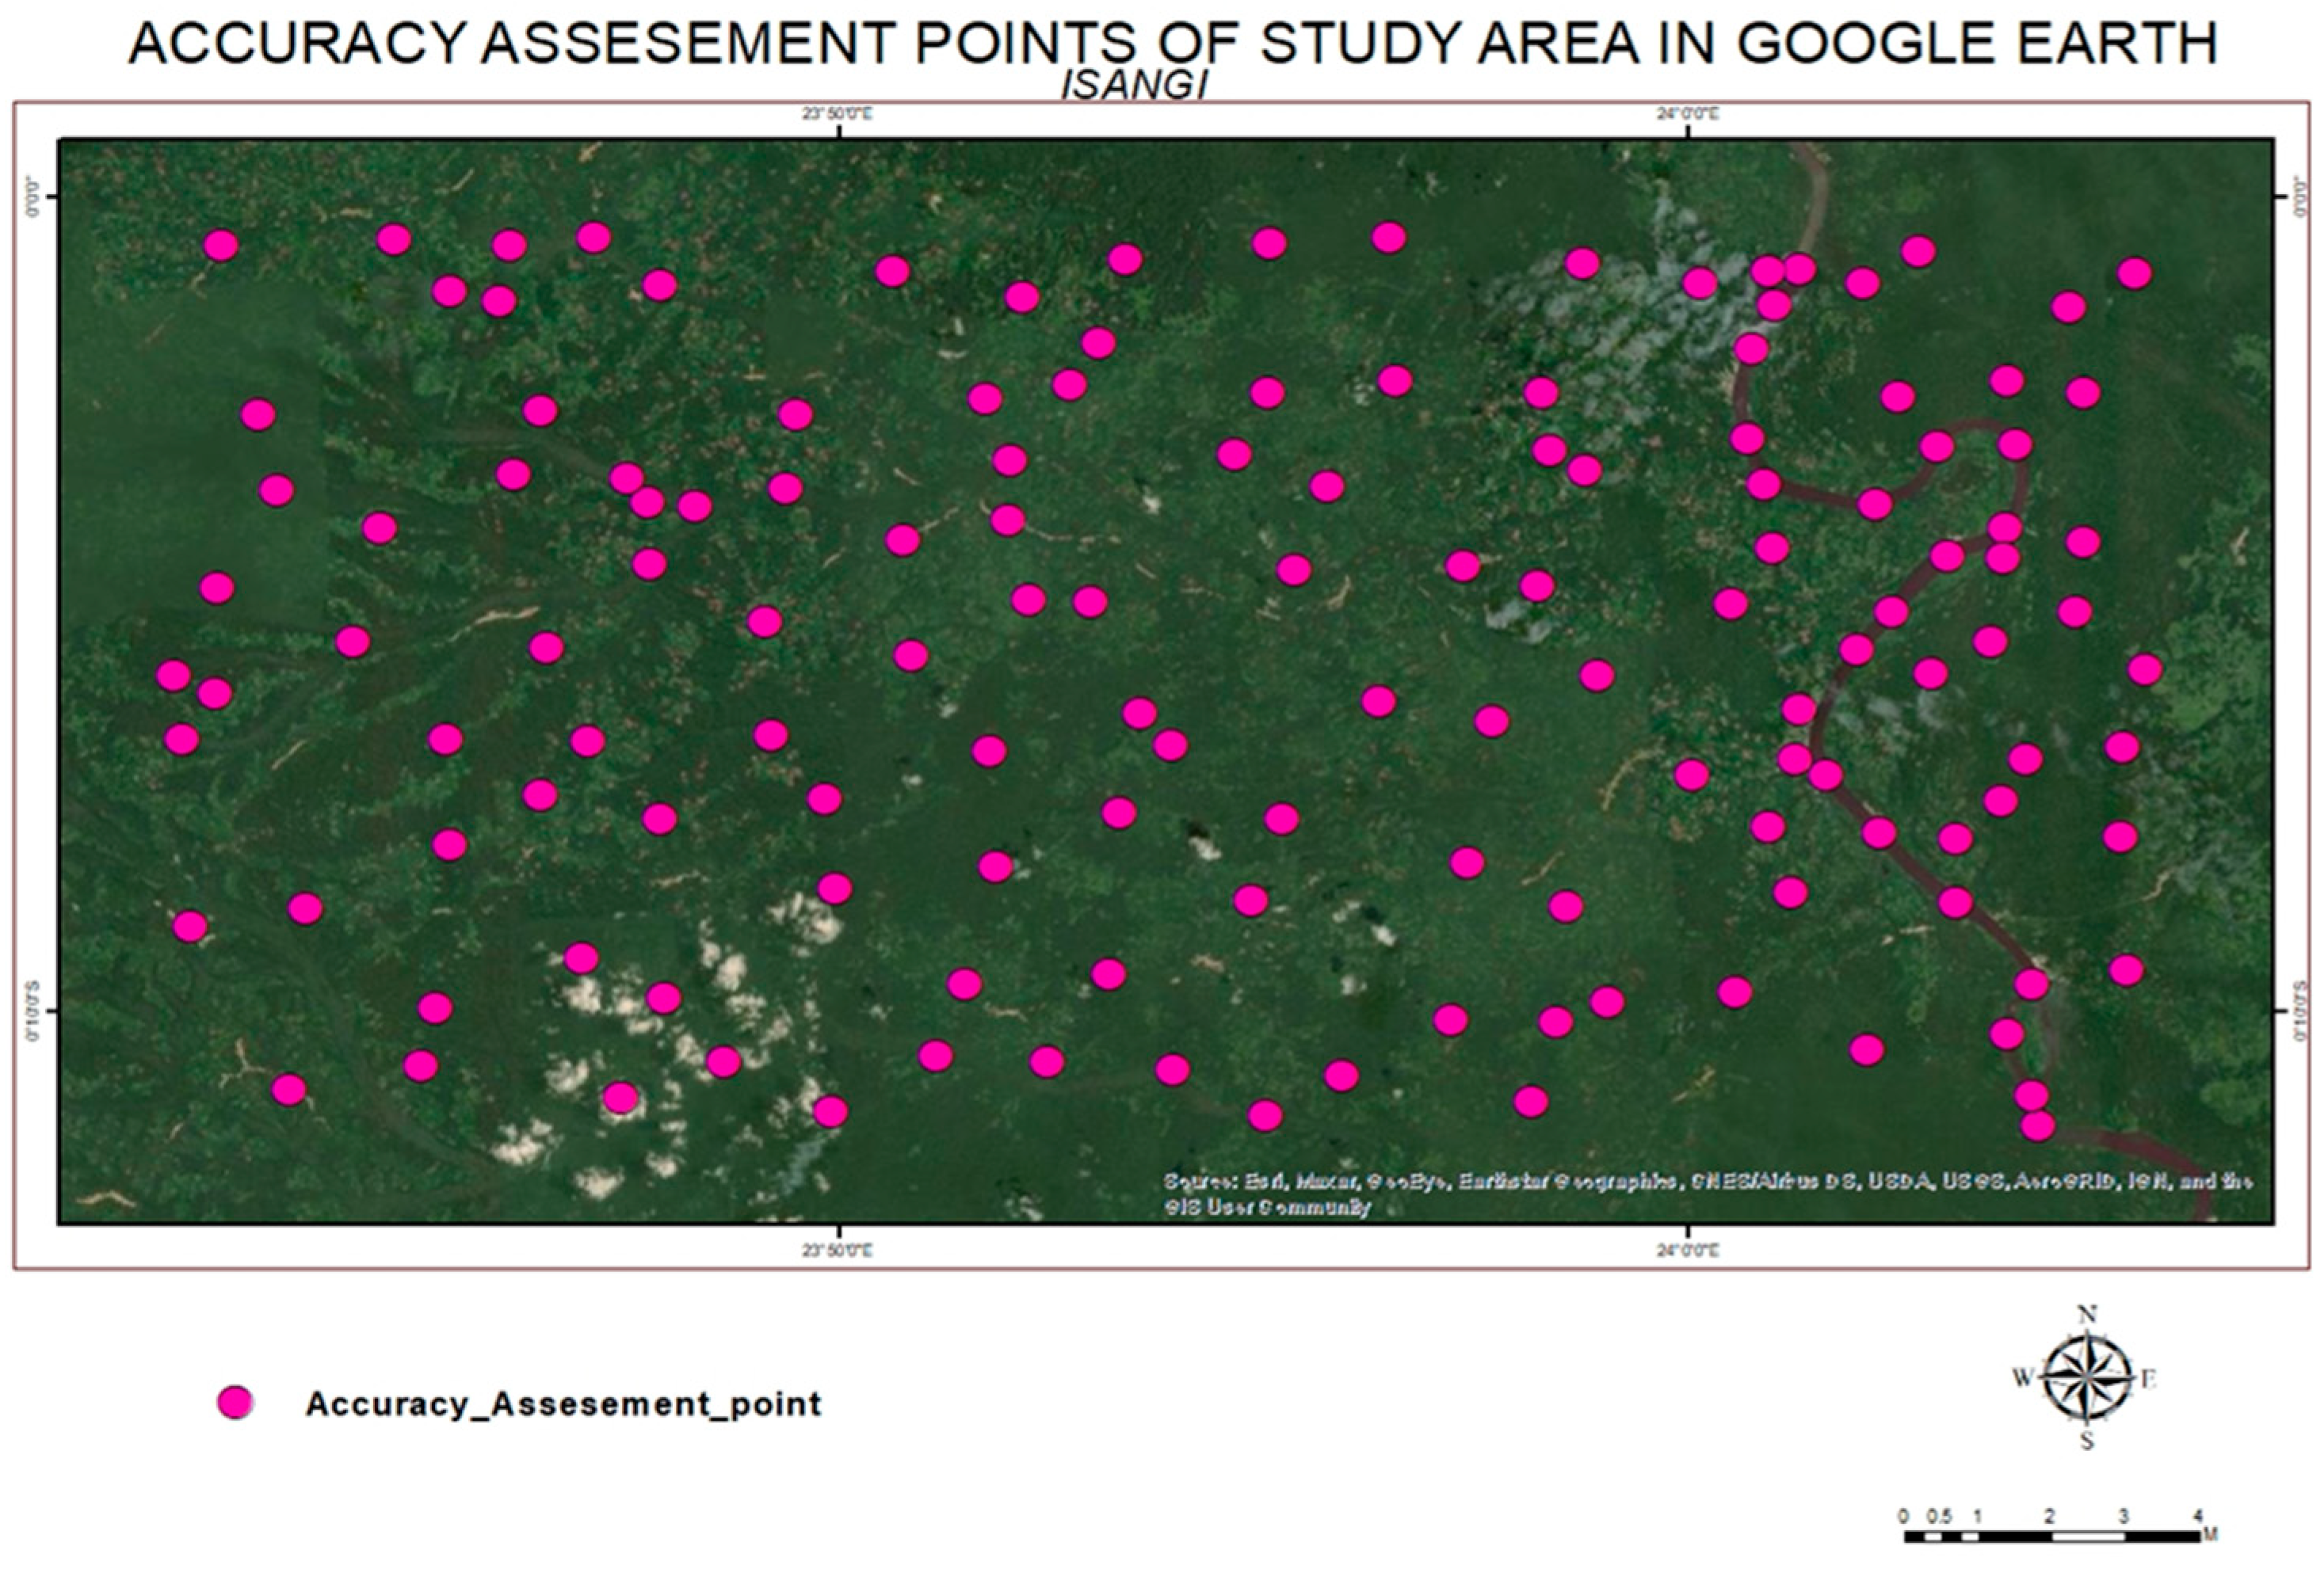Click the N letter above compass
The image size is (2324, 1588).
click(x=2087, y=1313)
